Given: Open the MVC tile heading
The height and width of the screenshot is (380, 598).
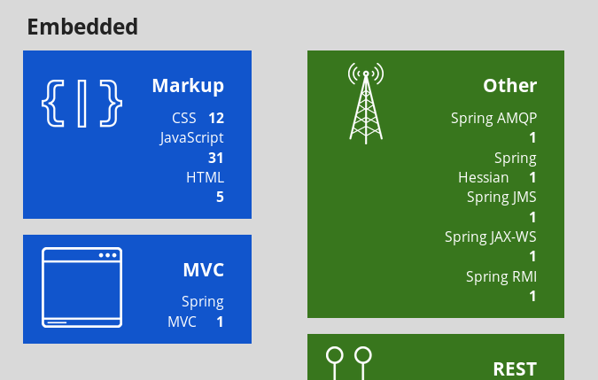Looking at the screenshot, I should point(203,269).
